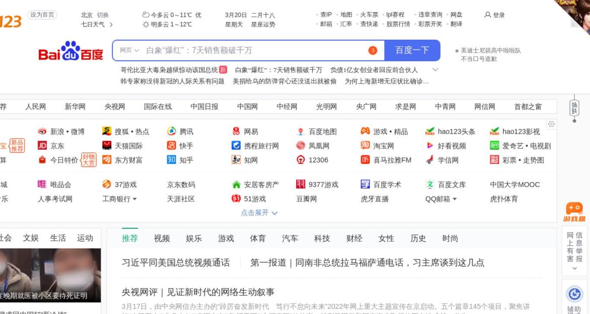Viewport: 590px width, 314px height.
Task: Open the CNKI (知网) icon
Action: [236, 160]
